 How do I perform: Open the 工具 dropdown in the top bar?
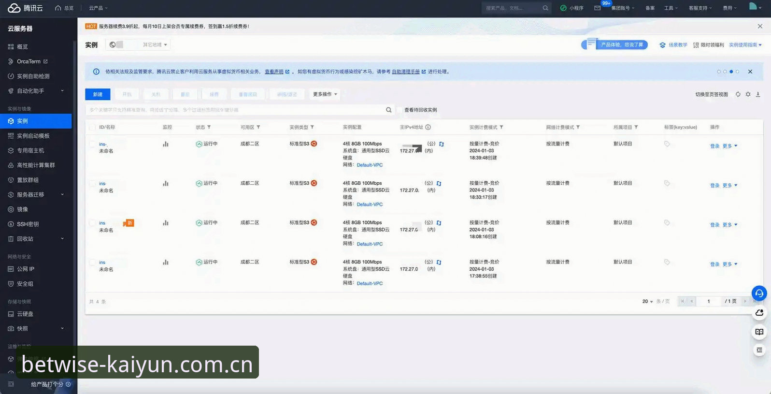671,8
